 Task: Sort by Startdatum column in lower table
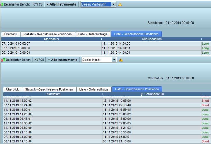click(53, 94)
